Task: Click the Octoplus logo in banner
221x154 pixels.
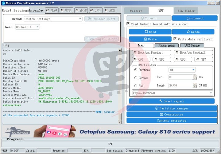Action: (x=17, y=132)
